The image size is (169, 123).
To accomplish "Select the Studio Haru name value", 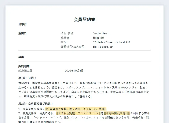I will 100,33.
